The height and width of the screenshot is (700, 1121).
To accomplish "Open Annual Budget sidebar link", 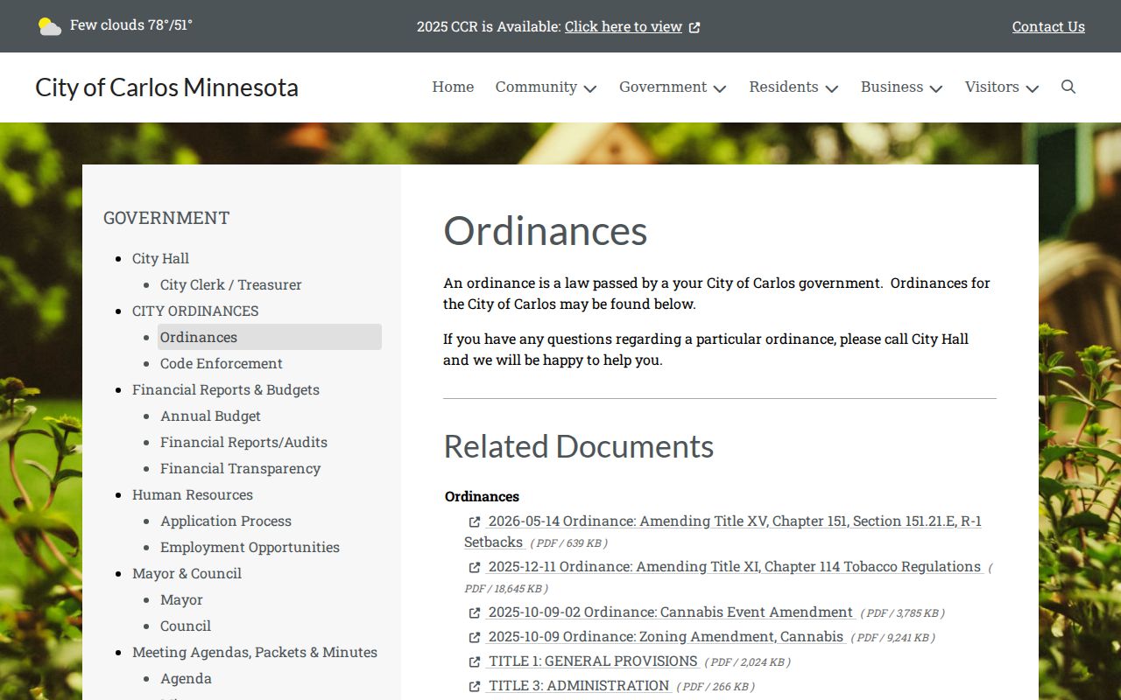I will point(210,416).
